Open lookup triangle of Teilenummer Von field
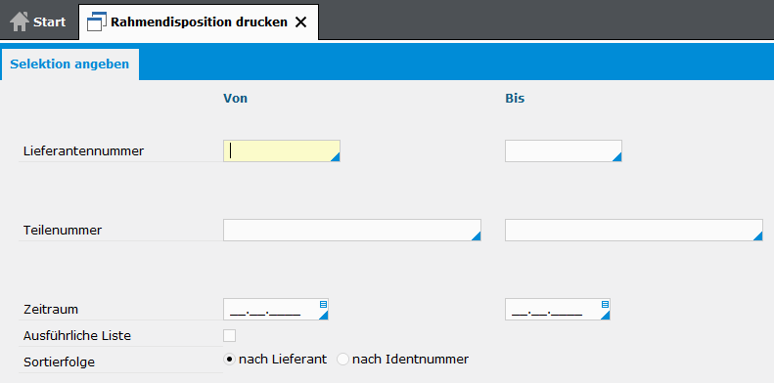This screenshot has height=383, width=774. 477,236
